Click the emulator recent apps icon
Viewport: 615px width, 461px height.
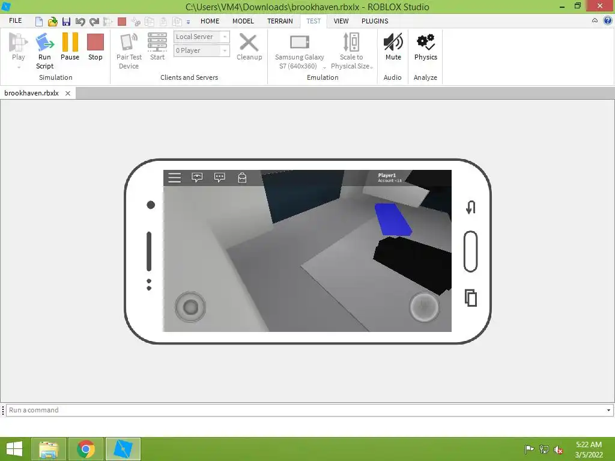(x=471, y=298)
